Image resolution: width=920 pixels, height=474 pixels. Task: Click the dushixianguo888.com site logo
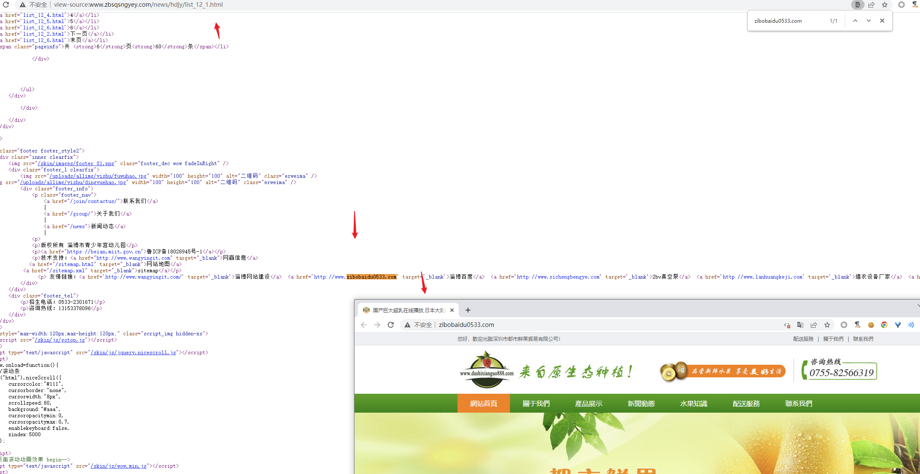[487, 370]
